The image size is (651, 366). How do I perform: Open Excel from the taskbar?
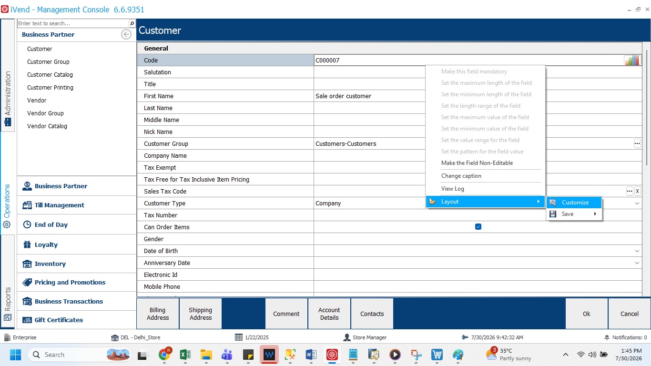[185, 355]
